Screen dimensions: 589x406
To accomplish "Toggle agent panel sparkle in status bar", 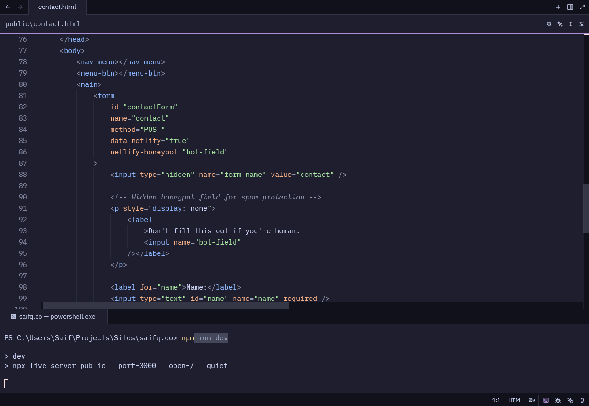I will [x=570, y=400].
